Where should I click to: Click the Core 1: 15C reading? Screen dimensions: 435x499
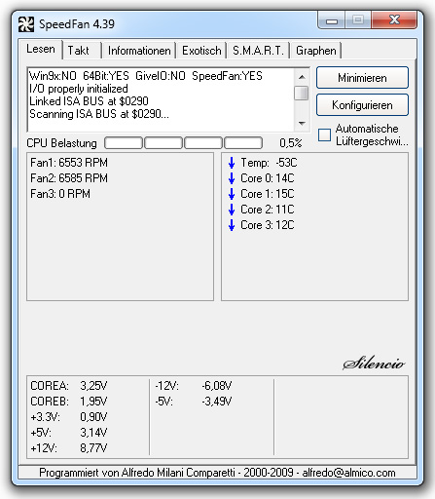coord(268,194)
